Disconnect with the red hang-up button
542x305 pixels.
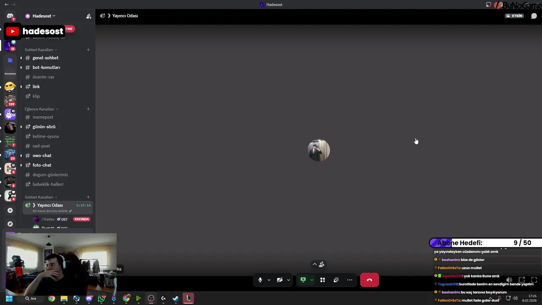pos(369,280)
